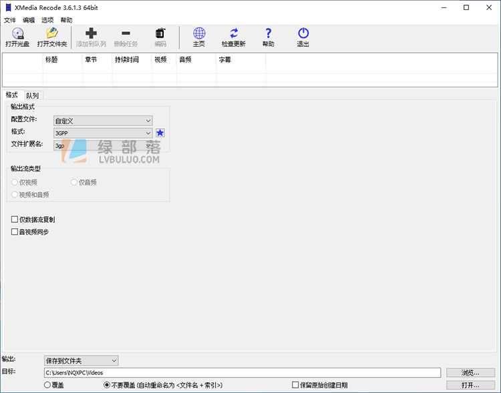This screenshot has width=501, height=393.
Task: Expand 文件扩展名 dropdown showing 3gp
Action: coord(103,145)
